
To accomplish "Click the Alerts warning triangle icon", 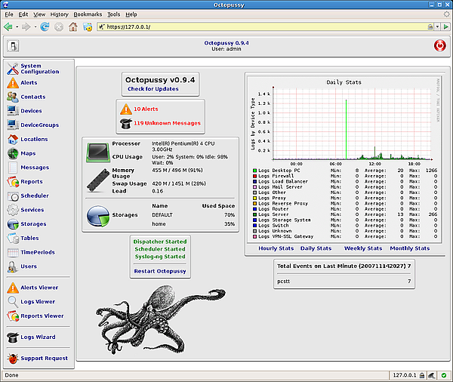I will [13, 83].
